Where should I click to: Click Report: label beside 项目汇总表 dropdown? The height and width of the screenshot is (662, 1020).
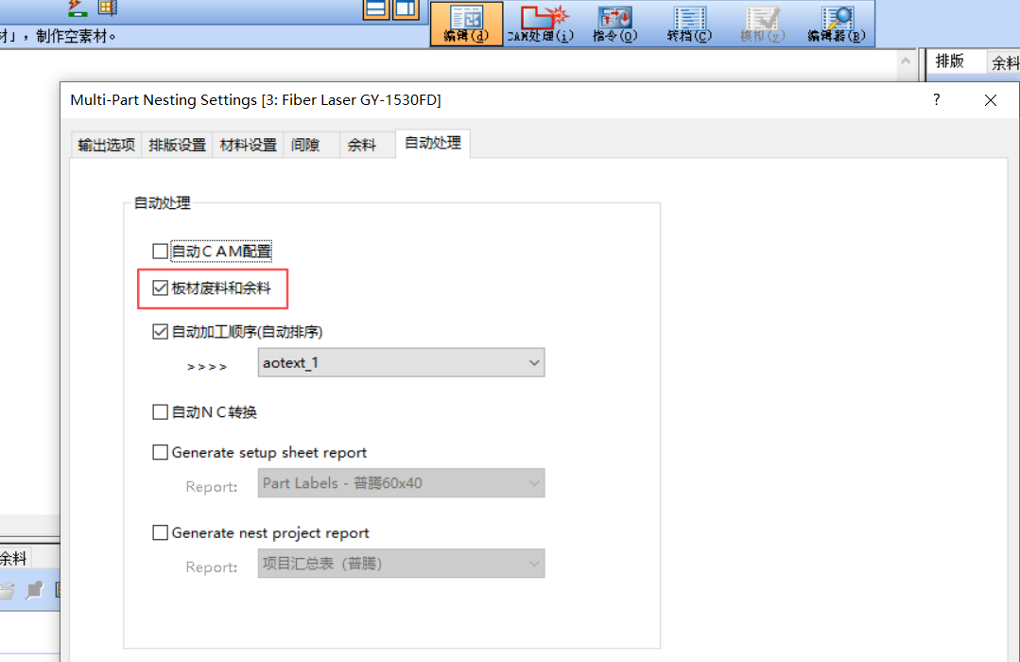coord(212,567)
